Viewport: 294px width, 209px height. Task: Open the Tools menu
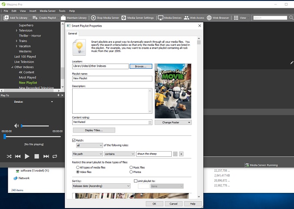[x=62, y=11]
